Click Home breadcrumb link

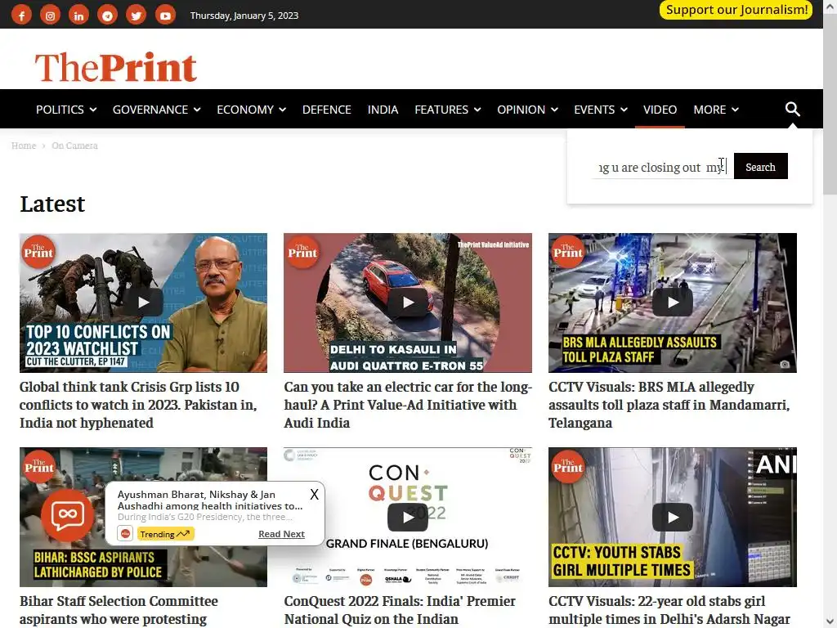[x=24, y=146]
